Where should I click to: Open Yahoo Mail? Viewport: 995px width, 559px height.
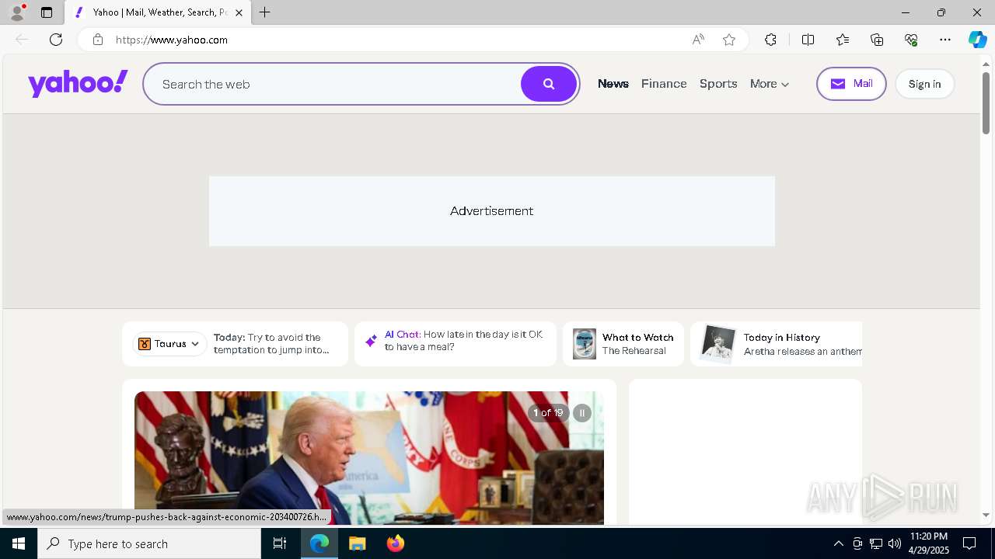tap(851, 84)
